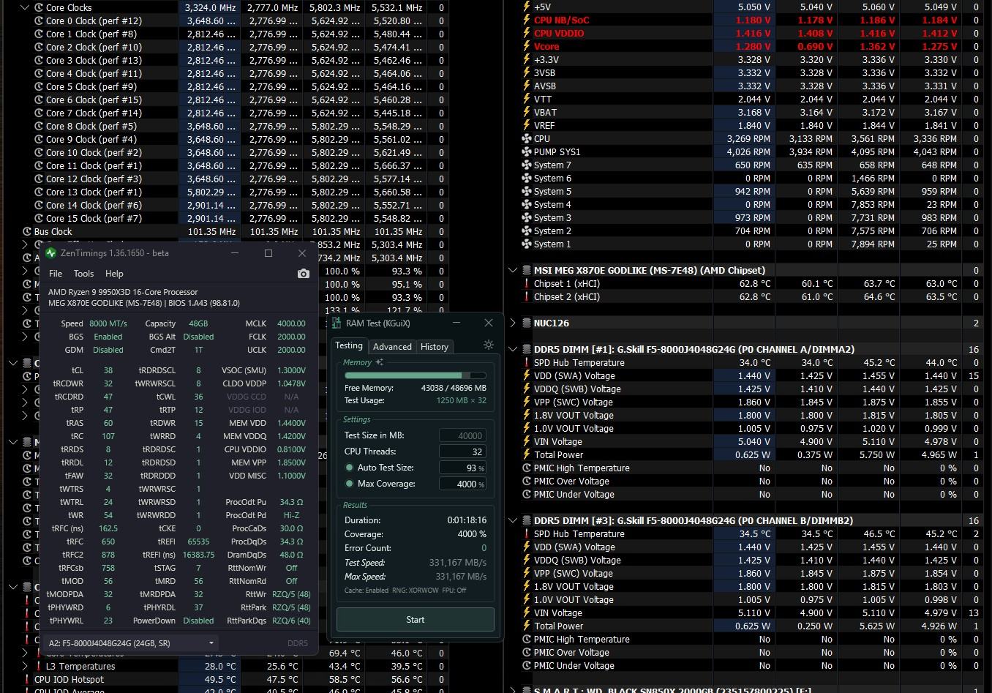Expand the L3 Temperatures row

pyautogui.click(x=25, y=667)
